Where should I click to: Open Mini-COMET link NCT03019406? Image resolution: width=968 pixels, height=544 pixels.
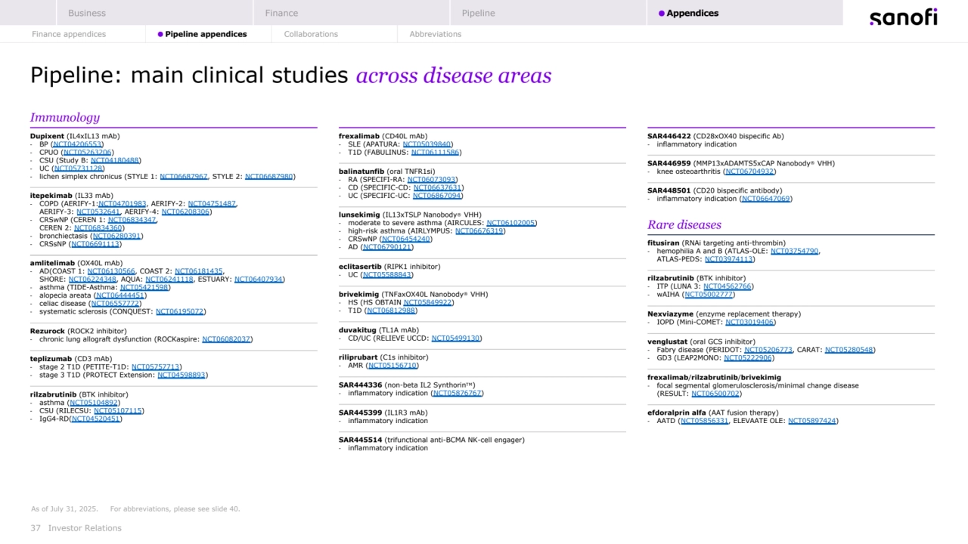point(749,322)
